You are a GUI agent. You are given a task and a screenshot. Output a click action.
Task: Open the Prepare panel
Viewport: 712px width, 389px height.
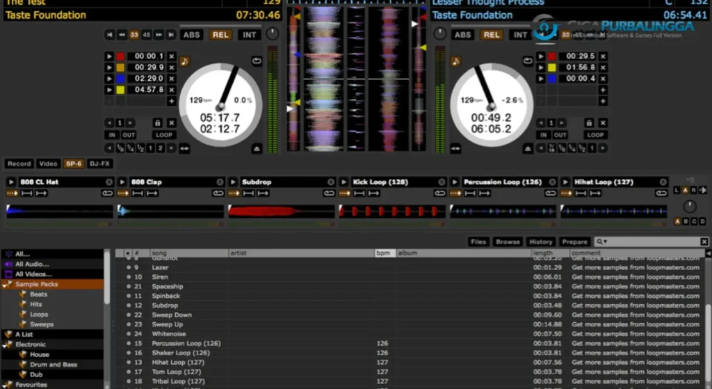[574, 241]
